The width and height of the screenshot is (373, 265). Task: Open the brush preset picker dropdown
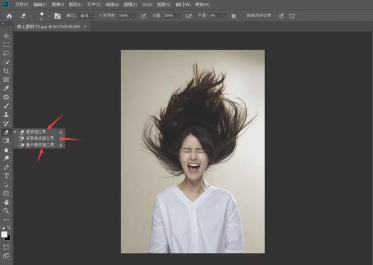pos(48,16)
